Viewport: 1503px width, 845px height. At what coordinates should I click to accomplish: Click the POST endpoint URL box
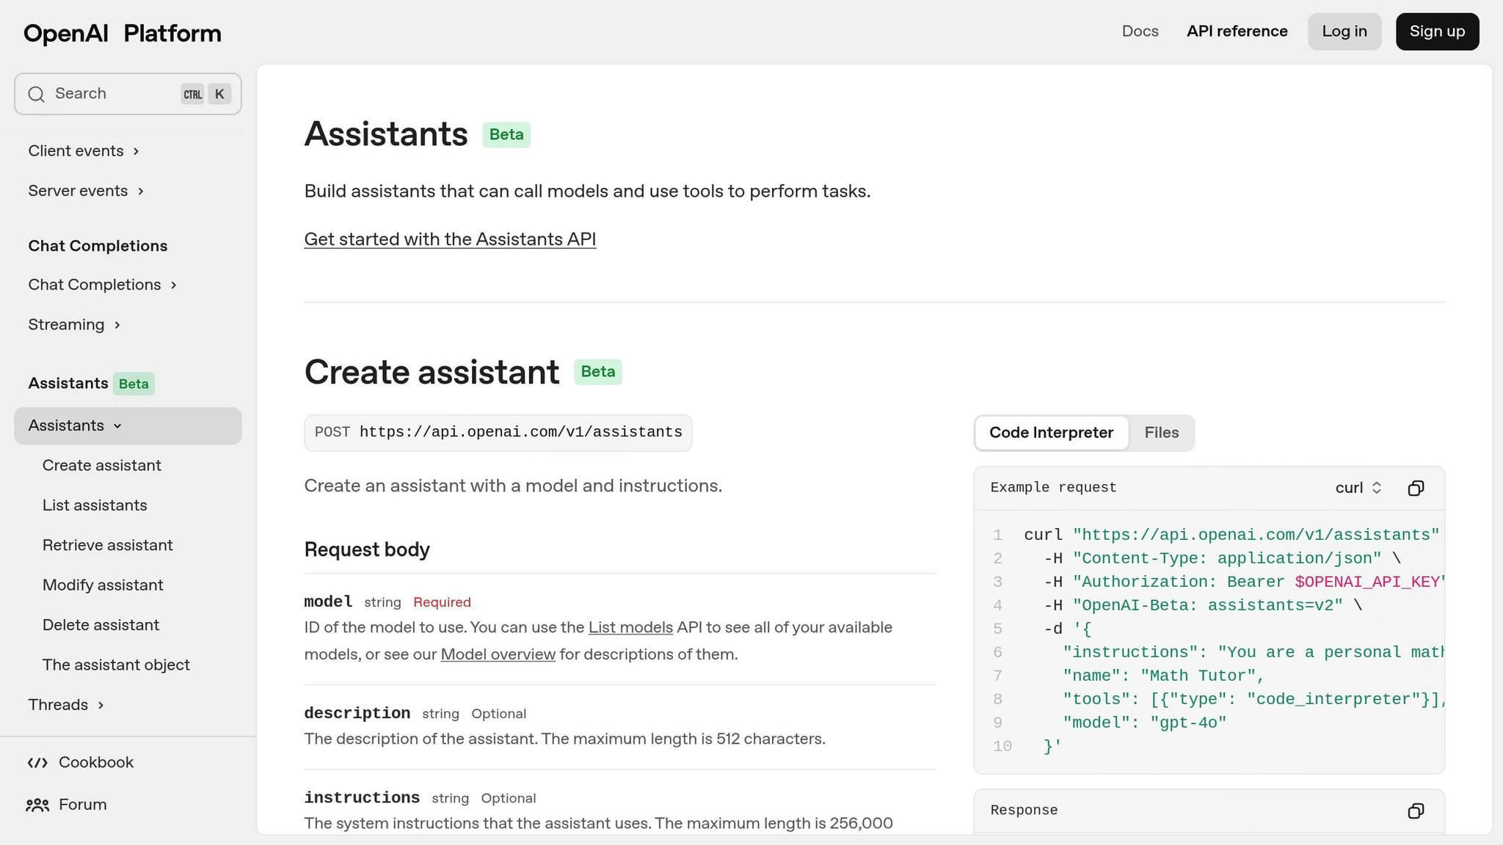[x=498, y=433]
